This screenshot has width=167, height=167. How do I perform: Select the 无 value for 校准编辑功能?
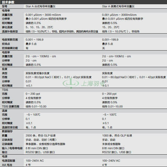click(103, 48)
